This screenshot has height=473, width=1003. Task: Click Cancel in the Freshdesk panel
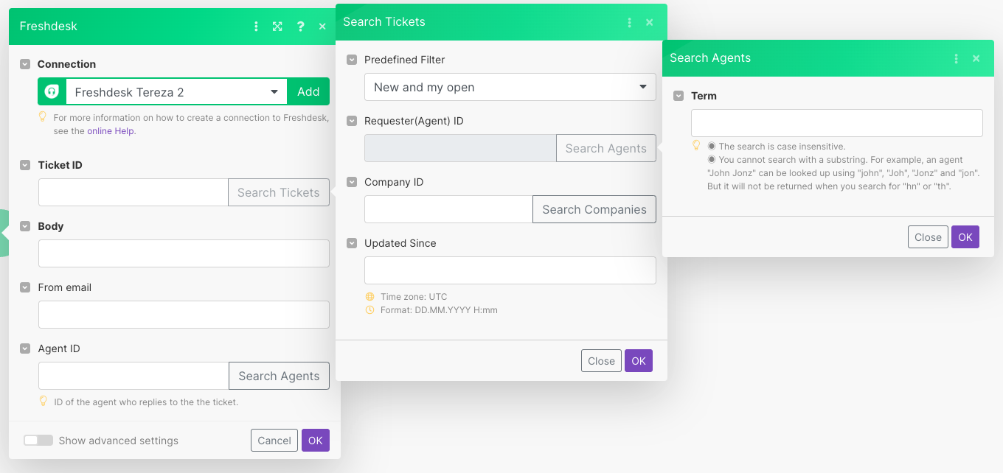point(274,441)
